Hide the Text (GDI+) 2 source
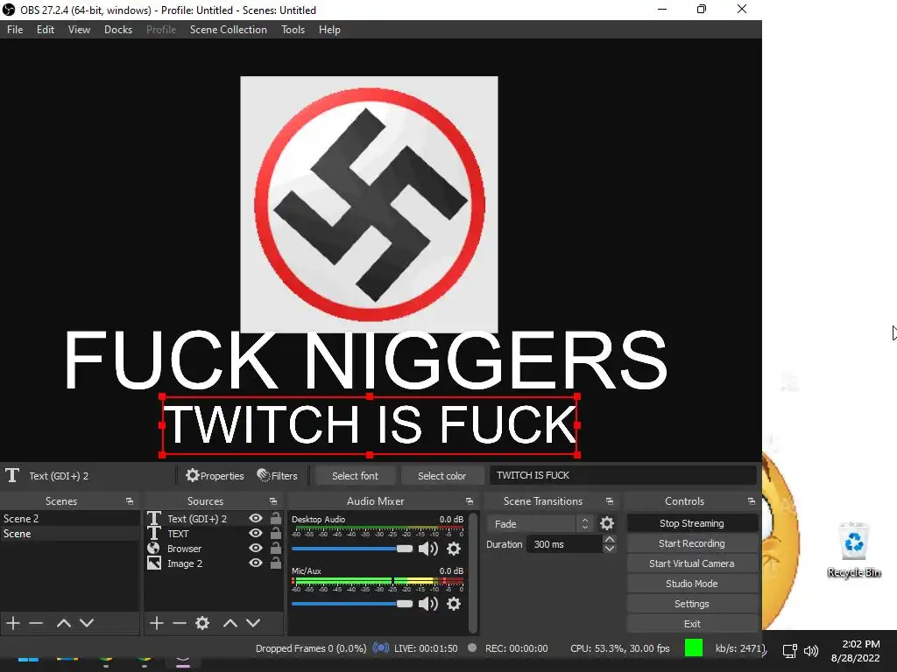Viewport: 897px width, 672px height. coord(256,518)
